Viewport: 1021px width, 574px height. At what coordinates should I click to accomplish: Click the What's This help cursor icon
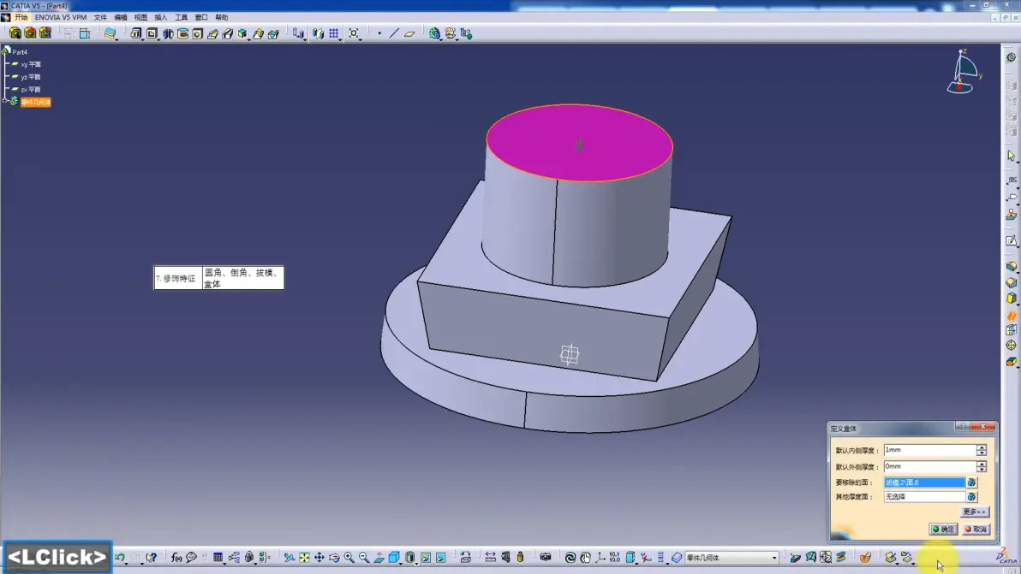(152, 557)
